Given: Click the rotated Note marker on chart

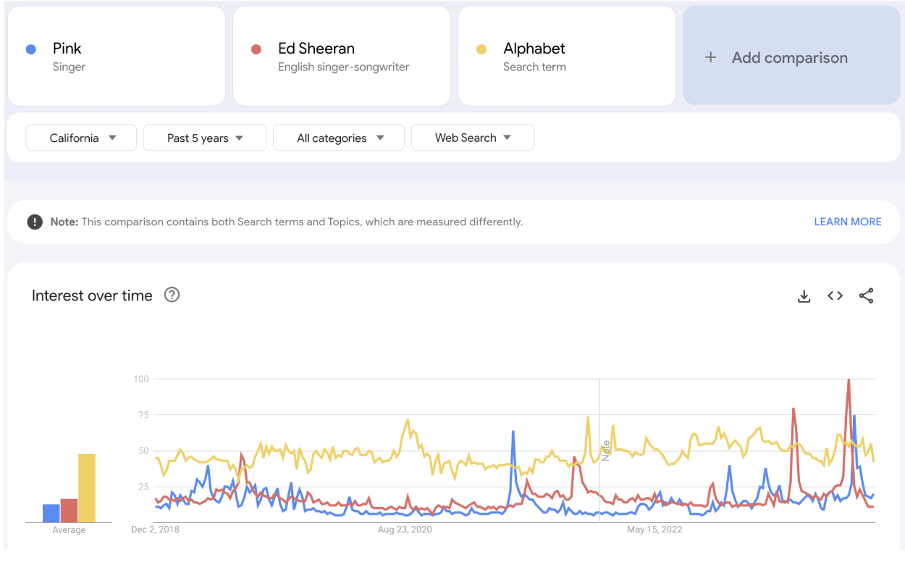Looking at the screenshot, I should (x=606, y=450).
